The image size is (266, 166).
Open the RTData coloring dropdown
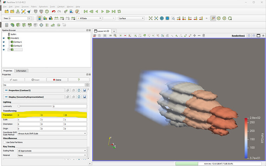[89, 18]
